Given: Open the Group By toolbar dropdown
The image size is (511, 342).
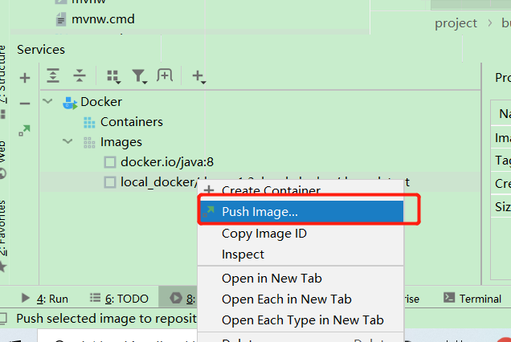Looking at the screenshot, I should point(114,76).
